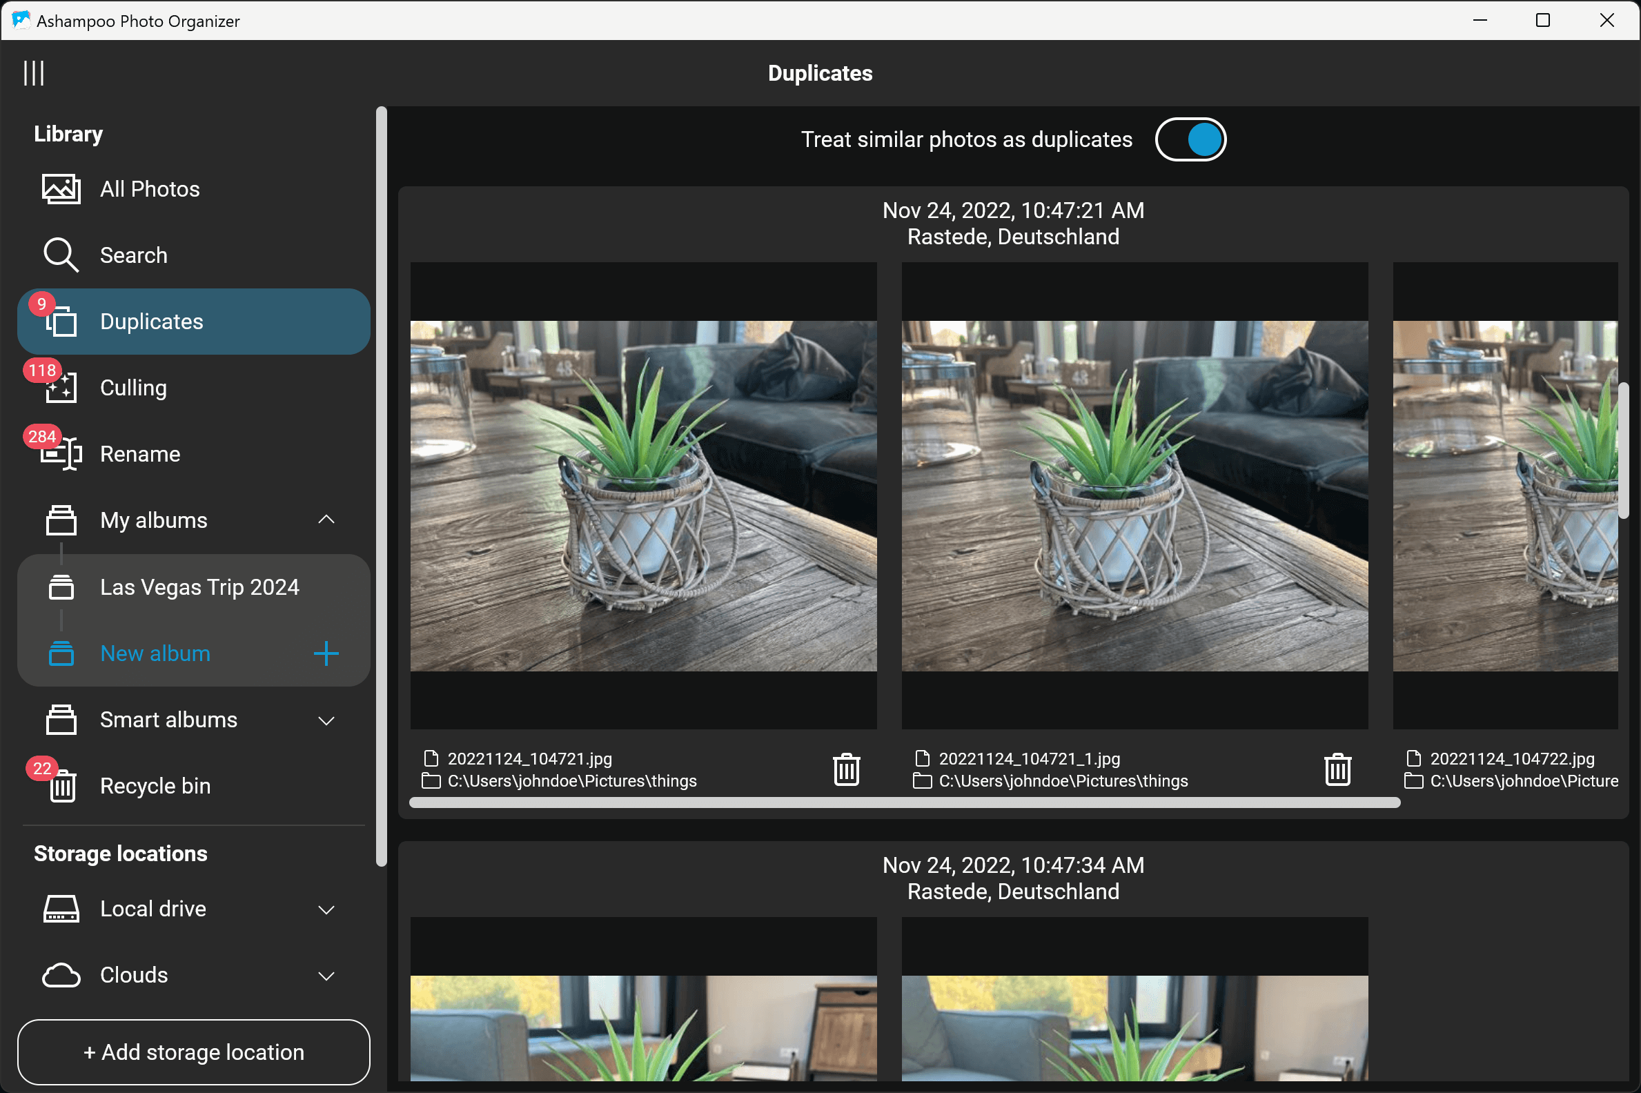Open the All Photos library view
Viewport: 1641px width, 1093px height.
pos(149,188)
